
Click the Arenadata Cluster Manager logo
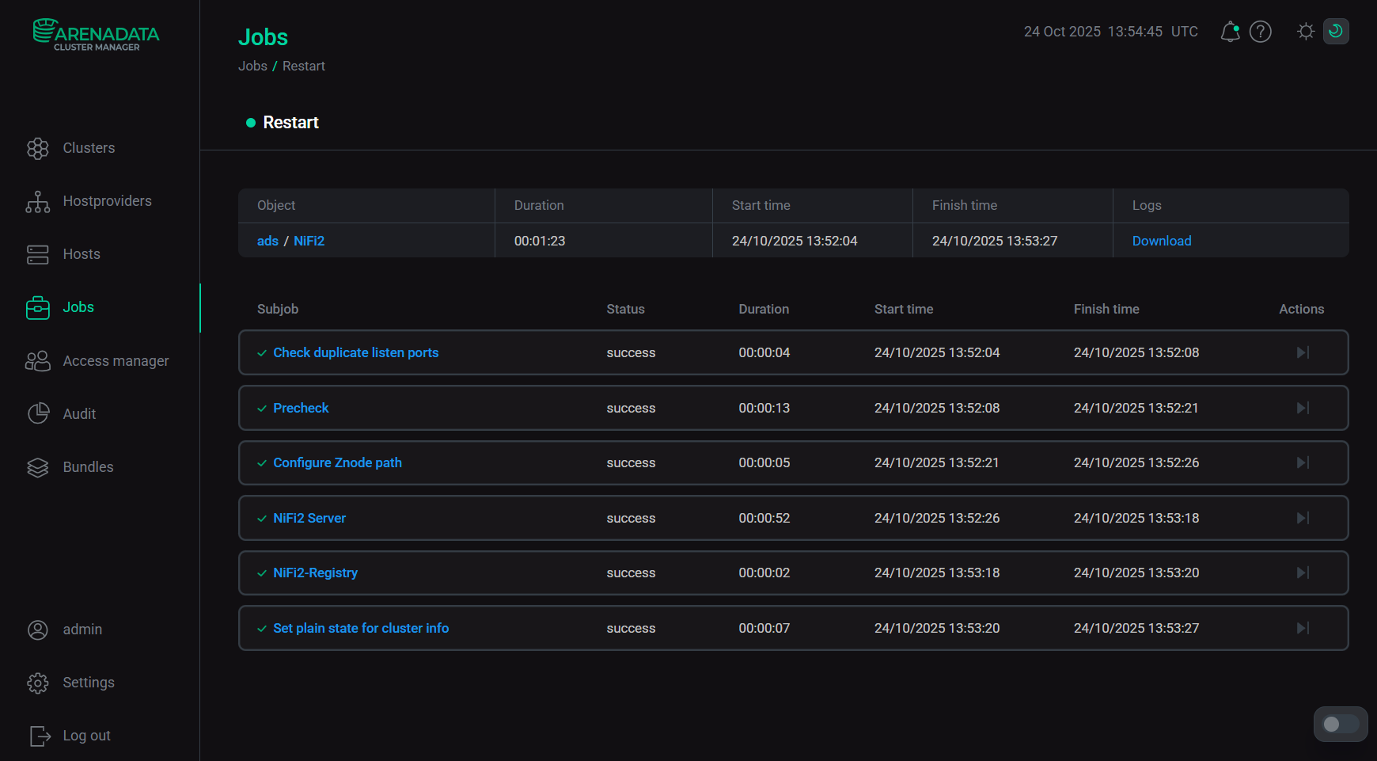97,35
